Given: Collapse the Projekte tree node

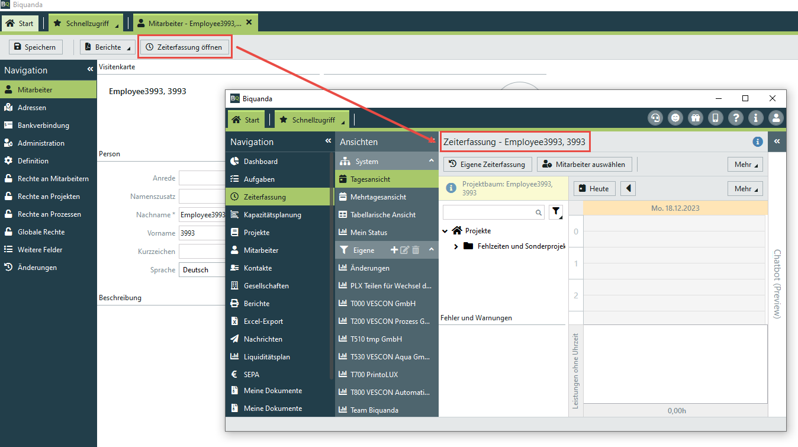Looking at the screenshot, I should tap(445, 231).
